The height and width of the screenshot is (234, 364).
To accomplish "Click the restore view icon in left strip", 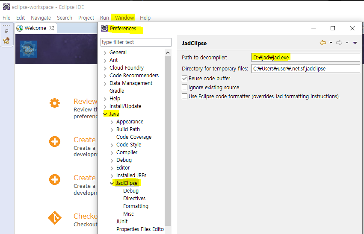I will 6,31.
